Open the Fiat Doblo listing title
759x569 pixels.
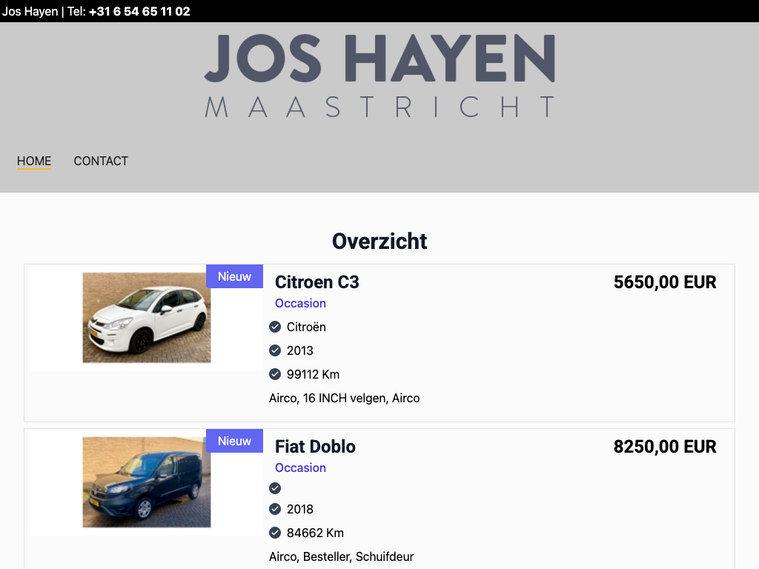pyautogui.click(x=315, y=447)
